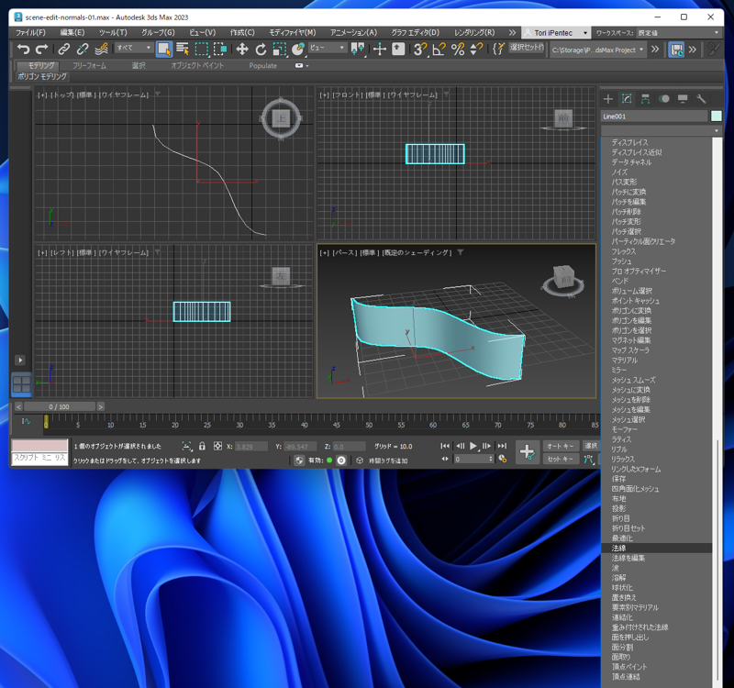Open the Utilities wrench tab
The width and height of the screenshot is (734, 688).
tap(702, 99)
